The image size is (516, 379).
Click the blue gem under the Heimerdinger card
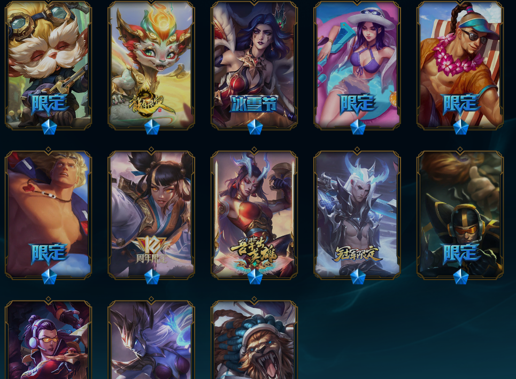tap(49, 127)
